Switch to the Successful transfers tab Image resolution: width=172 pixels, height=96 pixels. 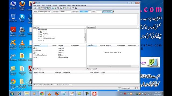point(63,85)
